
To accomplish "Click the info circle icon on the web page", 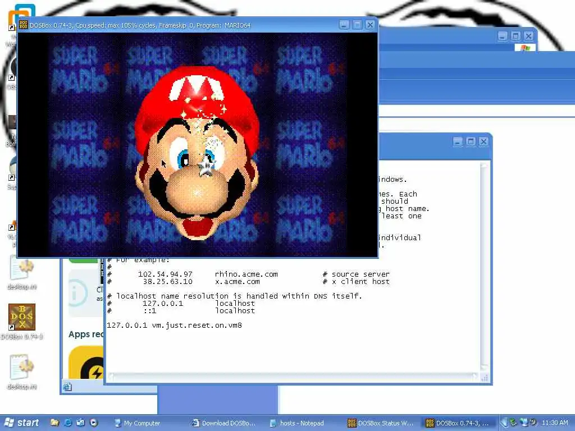I will (78, 293).
